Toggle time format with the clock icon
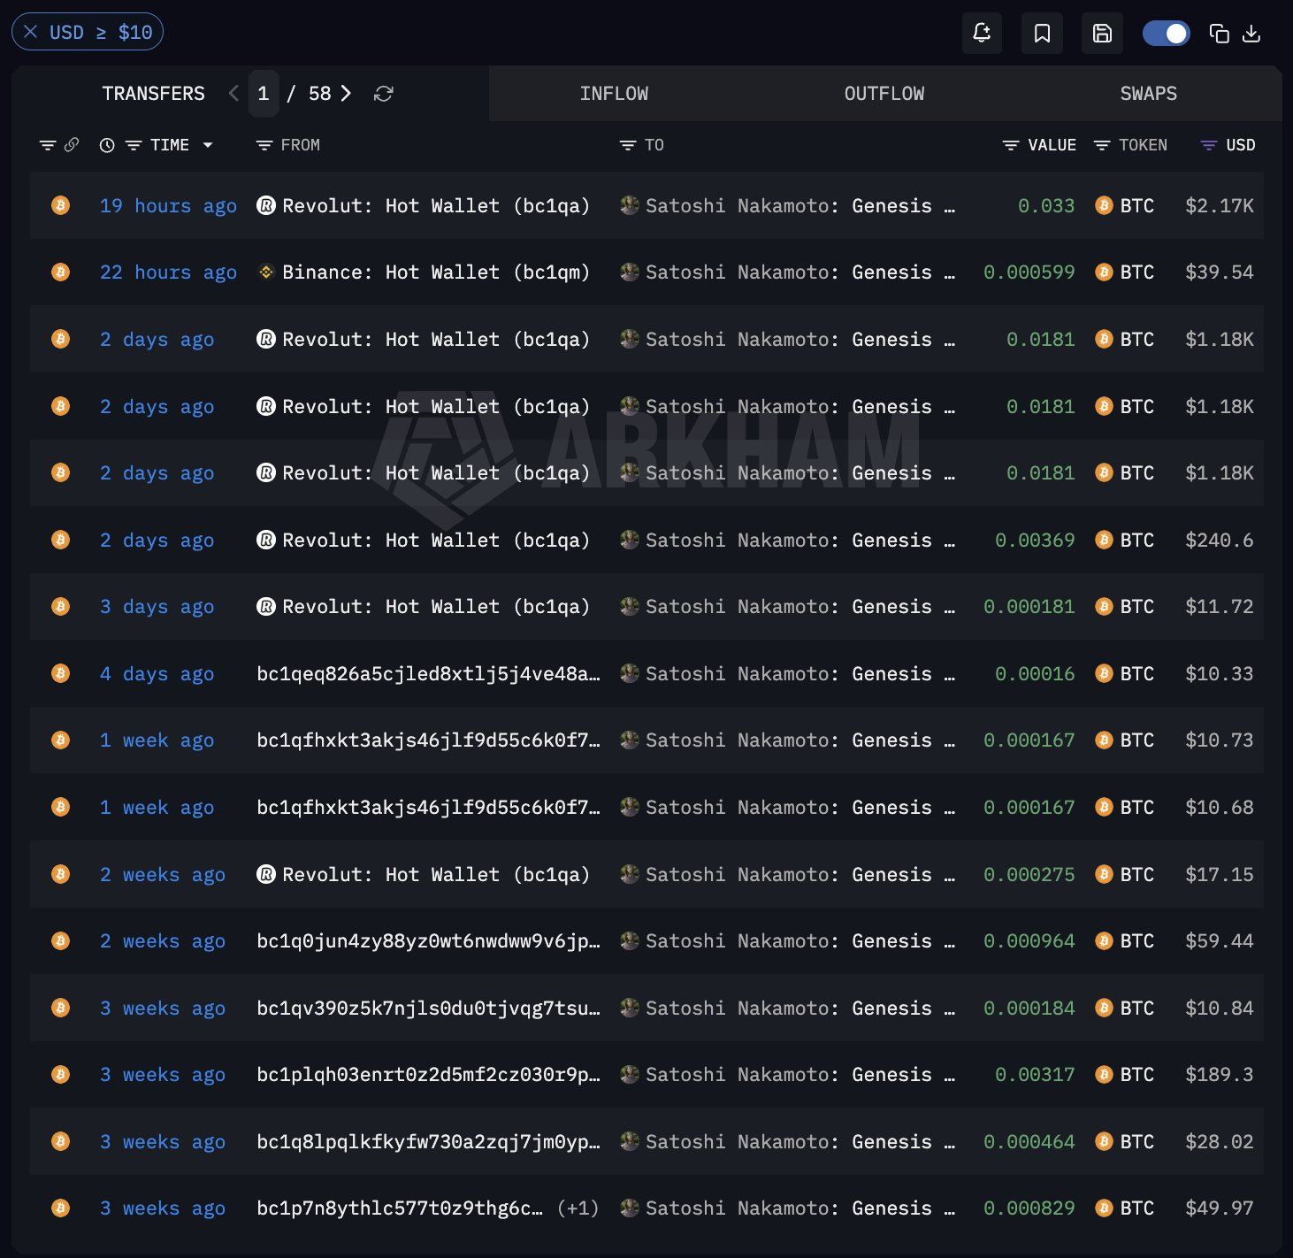The image size is (1293, 1258). pyautogui.click(x=107, y=145)
